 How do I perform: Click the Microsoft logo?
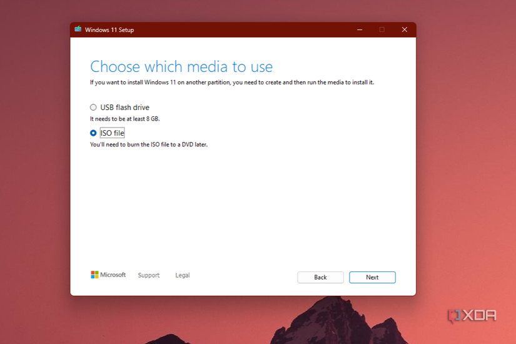pyautogui.click(x=108, y=275)
